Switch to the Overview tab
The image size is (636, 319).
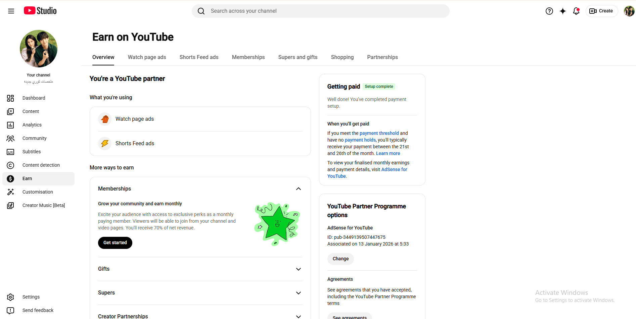[103, 57]
